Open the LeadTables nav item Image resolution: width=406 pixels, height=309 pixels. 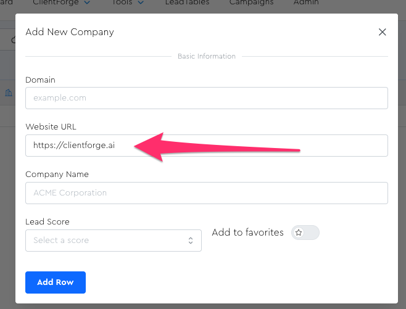click(187, 2)
